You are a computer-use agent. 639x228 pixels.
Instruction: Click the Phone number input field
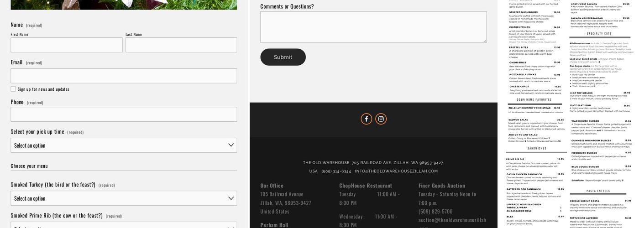point(124,114)
